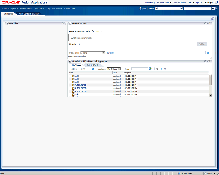This screenshot has height=175, width=219.
Task: Remove the Activity Stream panel with its X
Action: [x=209, y=23]
